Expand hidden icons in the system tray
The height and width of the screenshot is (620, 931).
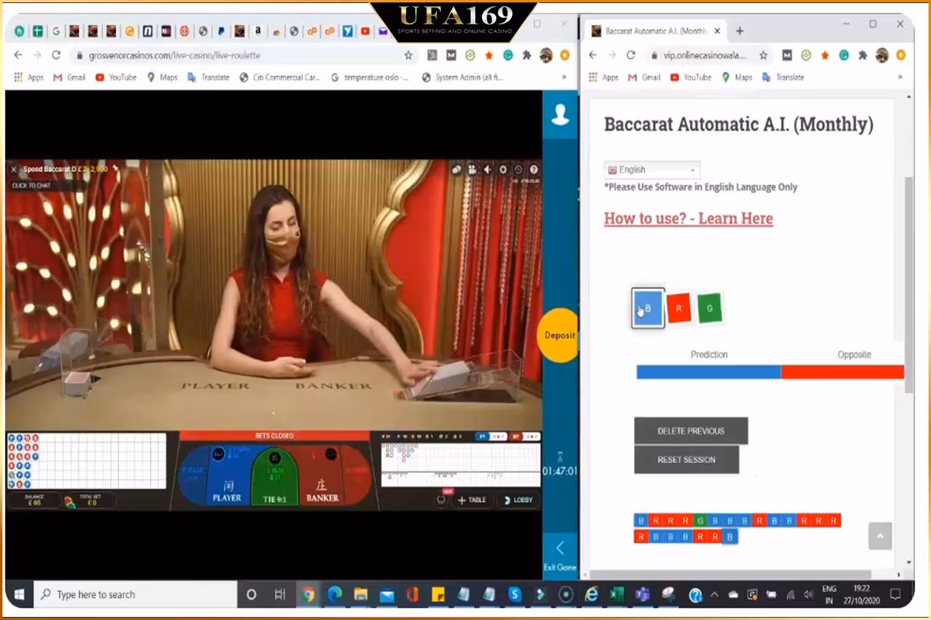714,595
